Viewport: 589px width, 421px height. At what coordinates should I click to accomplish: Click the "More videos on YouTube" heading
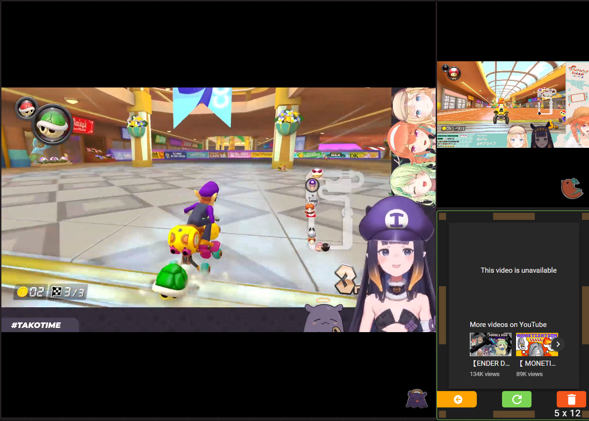pos(508,325)
